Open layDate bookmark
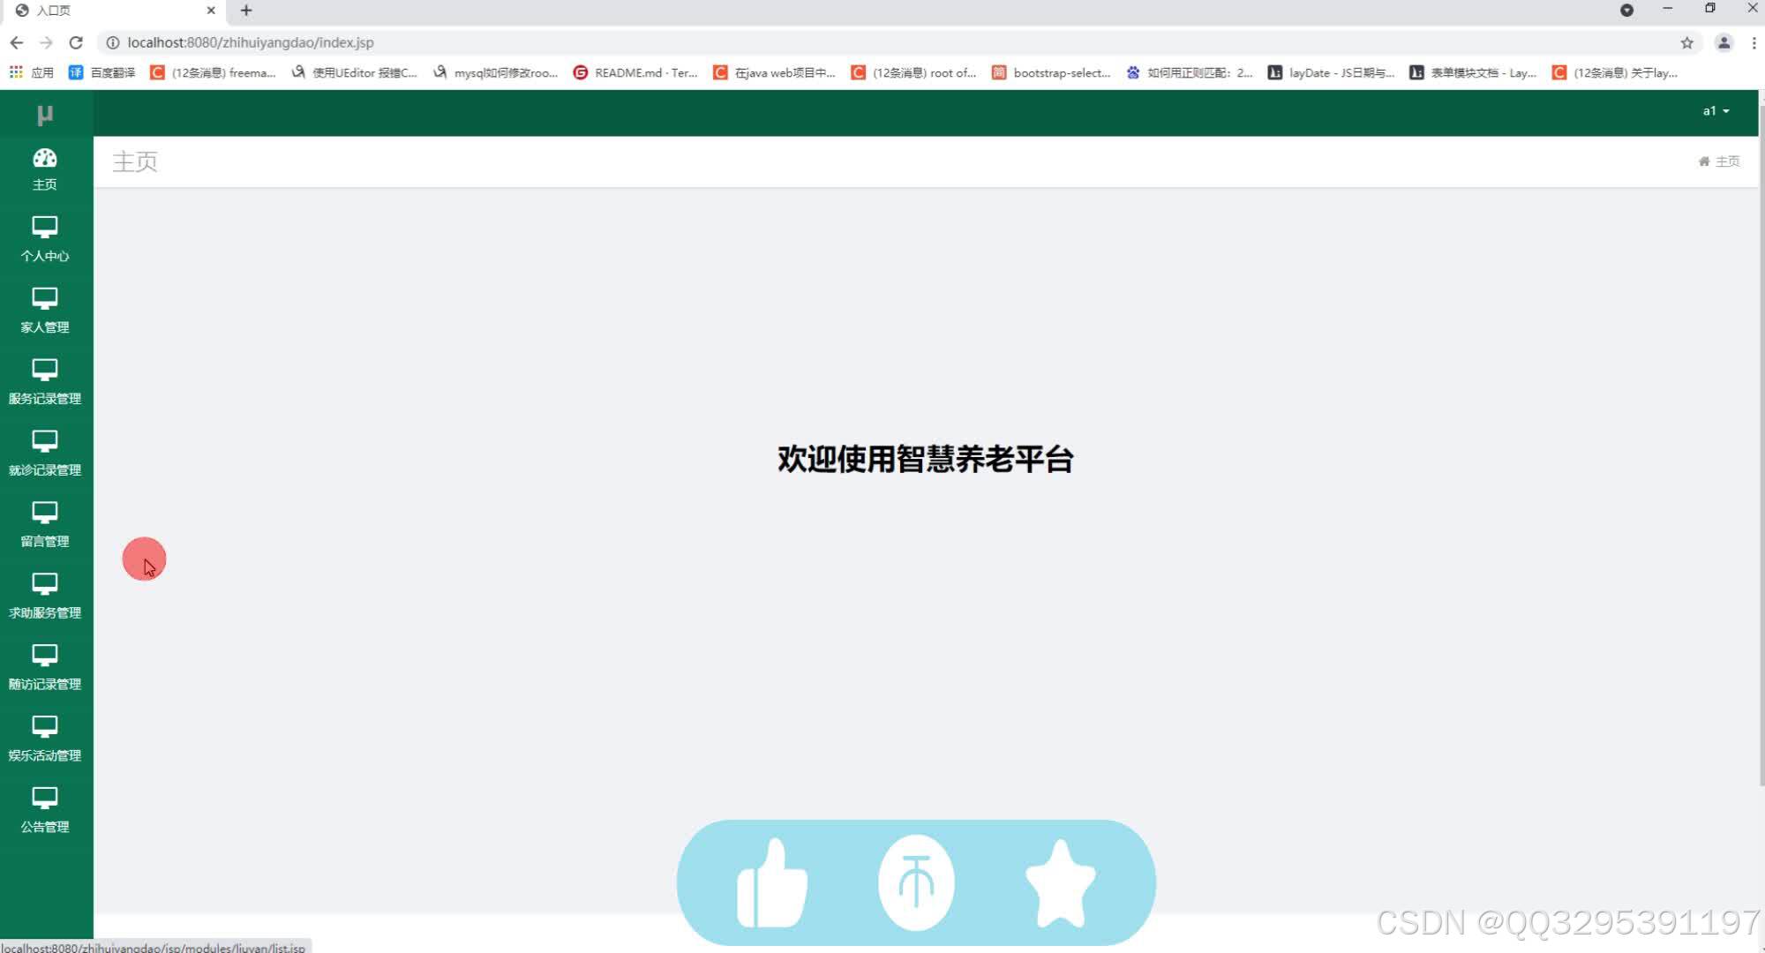Screen dimensions: 1765x953 [1331, 72]
